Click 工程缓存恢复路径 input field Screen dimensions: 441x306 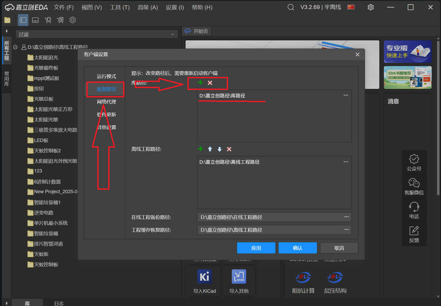click(x=274, y=230)
